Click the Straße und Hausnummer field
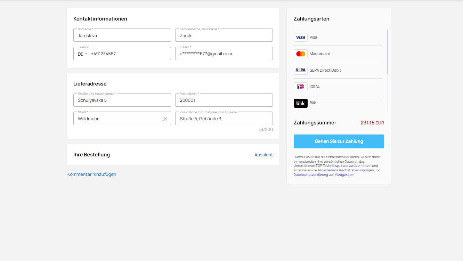 pyautogui.click(x=122, y=100)
